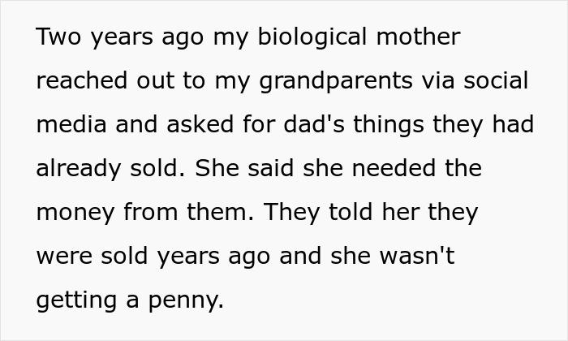
Task: Click the word "media"
Action: coord(71,125)
